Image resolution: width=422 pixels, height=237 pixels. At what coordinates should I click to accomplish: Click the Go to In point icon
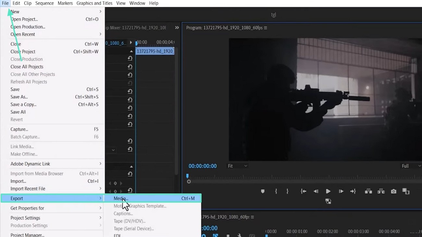tap(303, 191)
